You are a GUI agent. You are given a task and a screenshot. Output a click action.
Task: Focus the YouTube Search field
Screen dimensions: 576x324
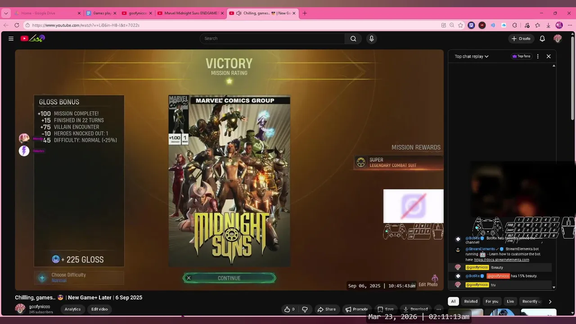[x=272, y=39]
